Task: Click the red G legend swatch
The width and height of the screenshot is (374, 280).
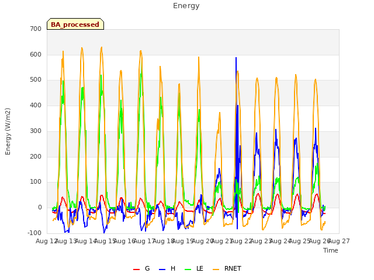Action: click(x=136, y=269)
